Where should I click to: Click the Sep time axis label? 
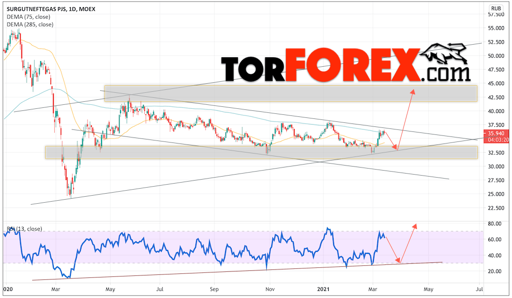214,289
